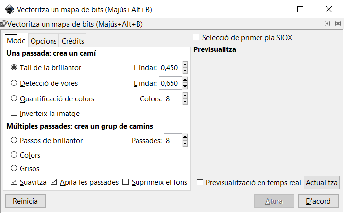Decrease the Detecció de vores Llindar value

pyautogui.click(x=185, y=86)
